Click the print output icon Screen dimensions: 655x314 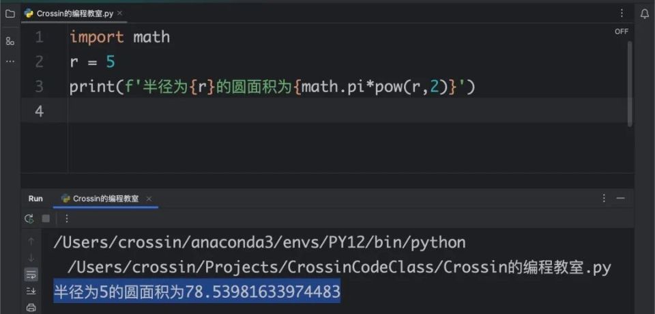click(31, 307)
